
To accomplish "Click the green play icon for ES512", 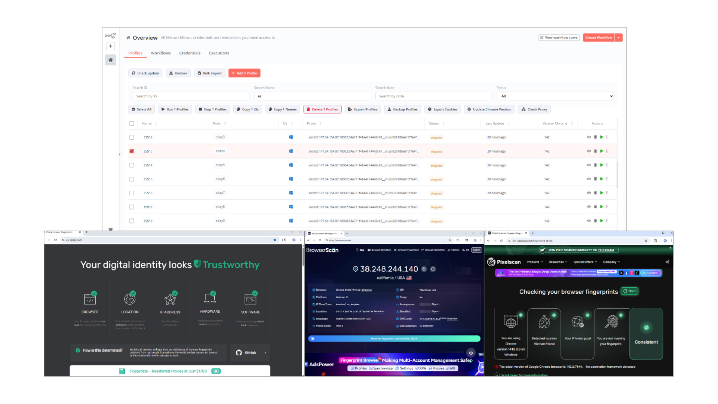I will pos(601,137).
